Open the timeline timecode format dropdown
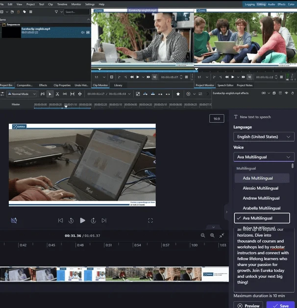This screenshot has width=297, height=308. pyautogui.click(x=129, y=94)
